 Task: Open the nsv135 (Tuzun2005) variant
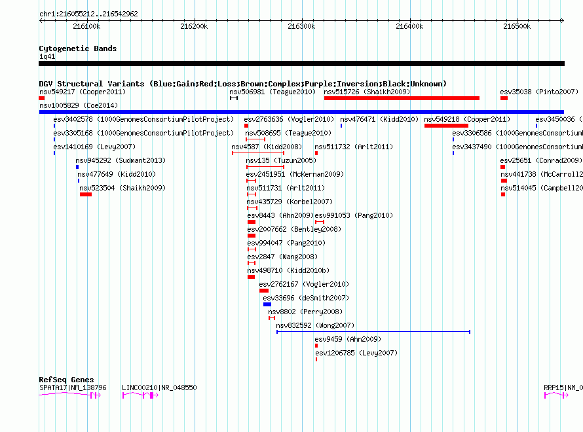pyautogui.click(x=281, y=160)
